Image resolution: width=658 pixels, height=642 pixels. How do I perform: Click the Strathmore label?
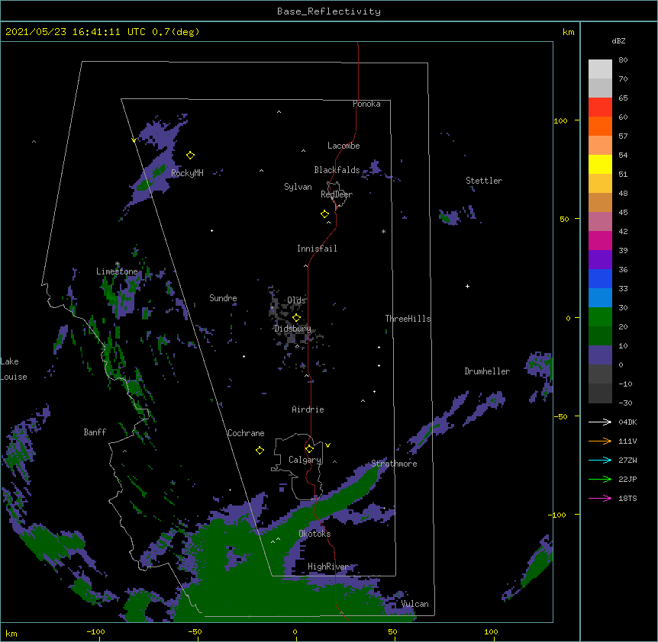tap(394, 464)
